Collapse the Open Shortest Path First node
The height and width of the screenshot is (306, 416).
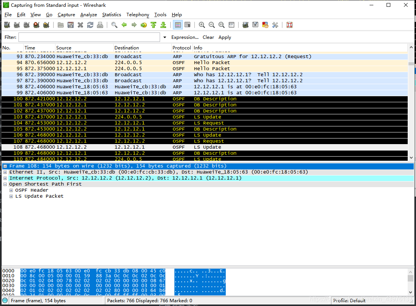point(5,184)
